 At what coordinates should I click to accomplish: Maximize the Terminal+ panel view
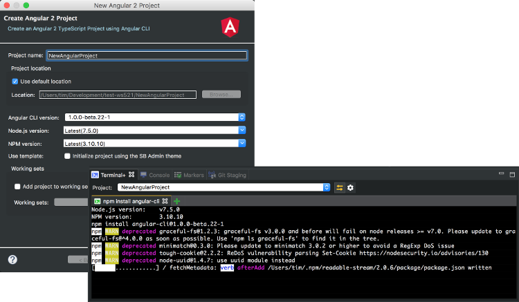coord(512,174)
